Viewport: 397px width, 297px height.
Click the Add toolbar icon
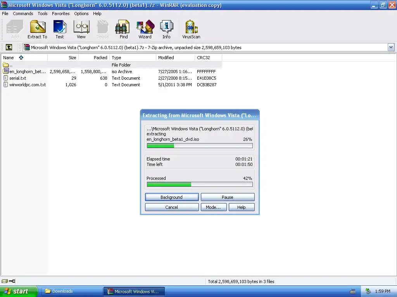[x=15, y=29]
